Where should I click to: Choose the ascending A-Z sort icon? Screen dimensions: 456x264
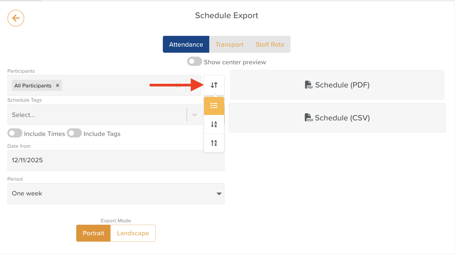coord(214,143)
